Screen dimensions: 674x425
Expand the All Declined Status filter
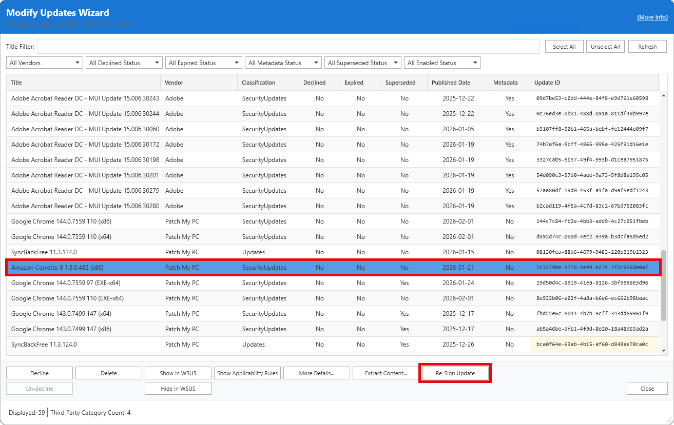tap(124, 63)
